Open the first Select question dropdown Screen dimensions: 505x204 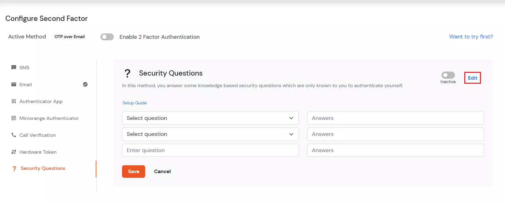point(210,118)
